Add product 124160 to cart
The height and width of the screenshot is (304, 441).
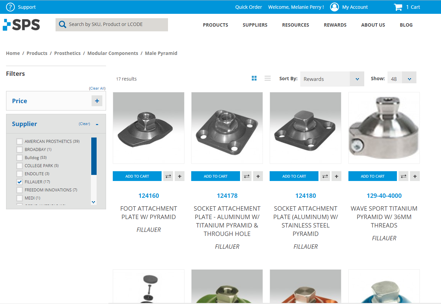click(x=137, y=176)
